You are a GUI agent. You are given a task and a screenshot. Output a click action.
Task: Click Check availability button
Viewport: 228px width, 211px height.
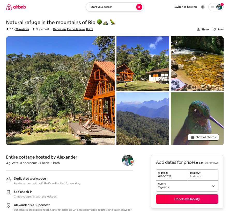pyautogui.click(x=187, y=199)
